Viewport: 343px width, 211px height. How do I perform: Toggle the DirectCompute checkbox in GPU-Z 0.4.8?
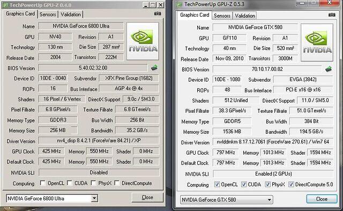[x=117, y=183]
